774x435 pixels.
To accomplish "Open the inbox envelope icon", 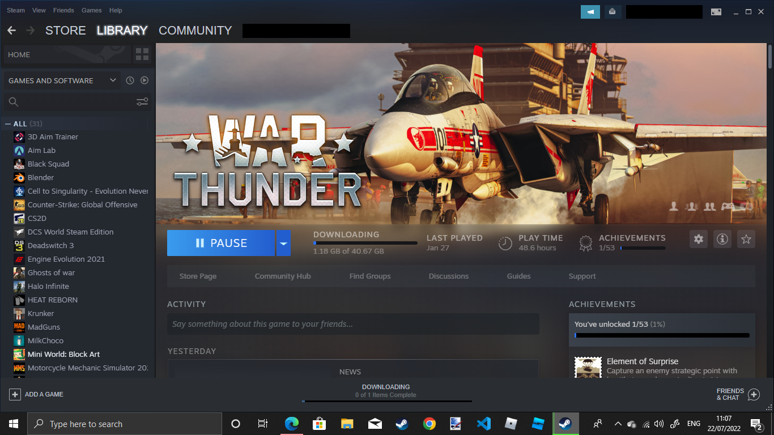I will pos(613,11).
